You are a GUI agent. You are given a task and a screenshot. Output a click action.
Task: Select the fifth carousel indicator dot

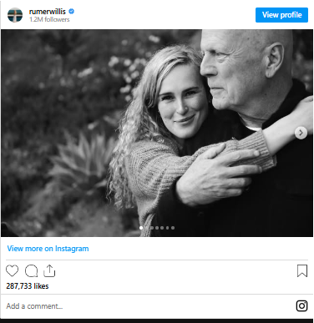pyautogui.click(x=162, y=228)
